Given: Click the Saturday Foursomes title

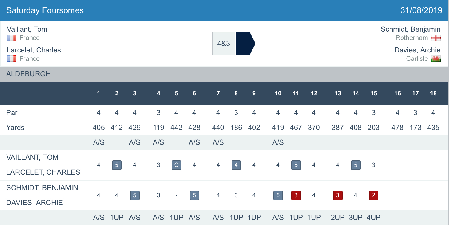Looking at the screenshot, I should [45, 10].
